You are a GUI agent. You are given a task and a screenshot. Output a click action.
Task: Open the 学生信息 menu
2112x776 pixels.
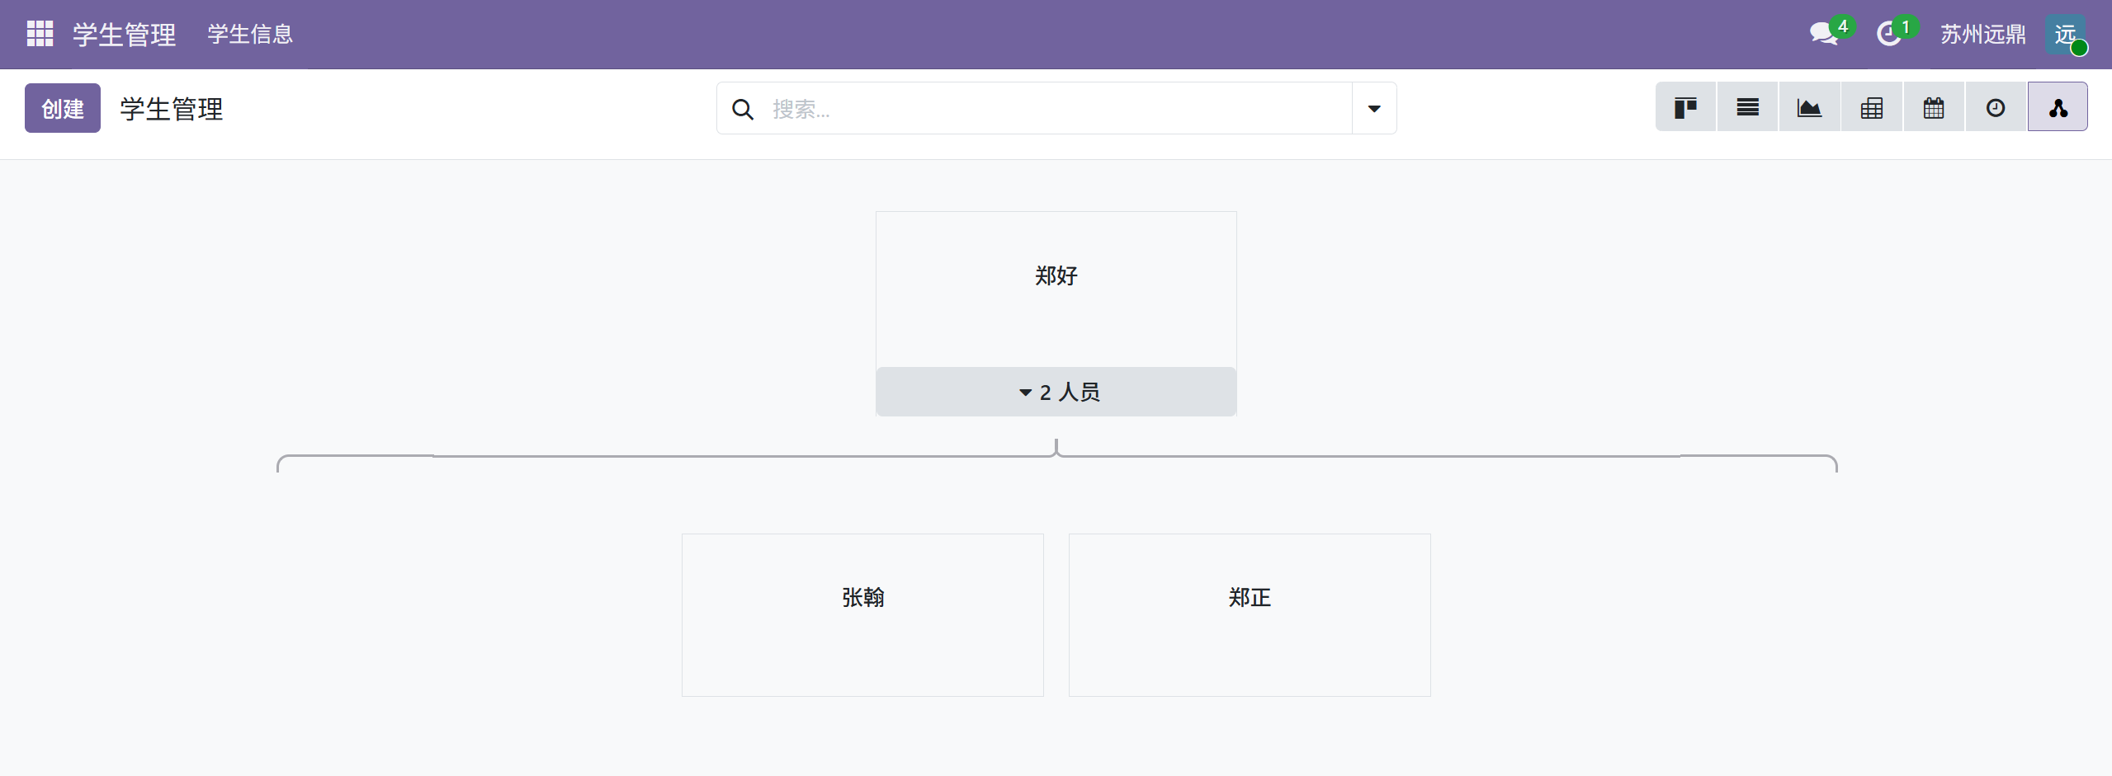coord(250,34)
